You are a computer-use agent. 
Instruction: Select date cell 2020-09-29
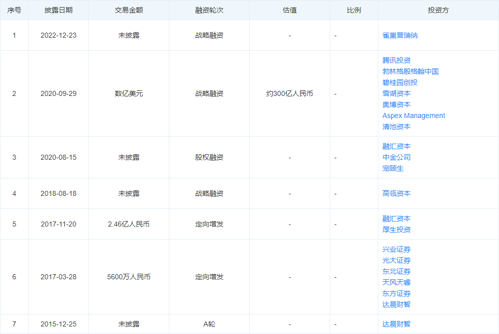(x=59, y=93)
